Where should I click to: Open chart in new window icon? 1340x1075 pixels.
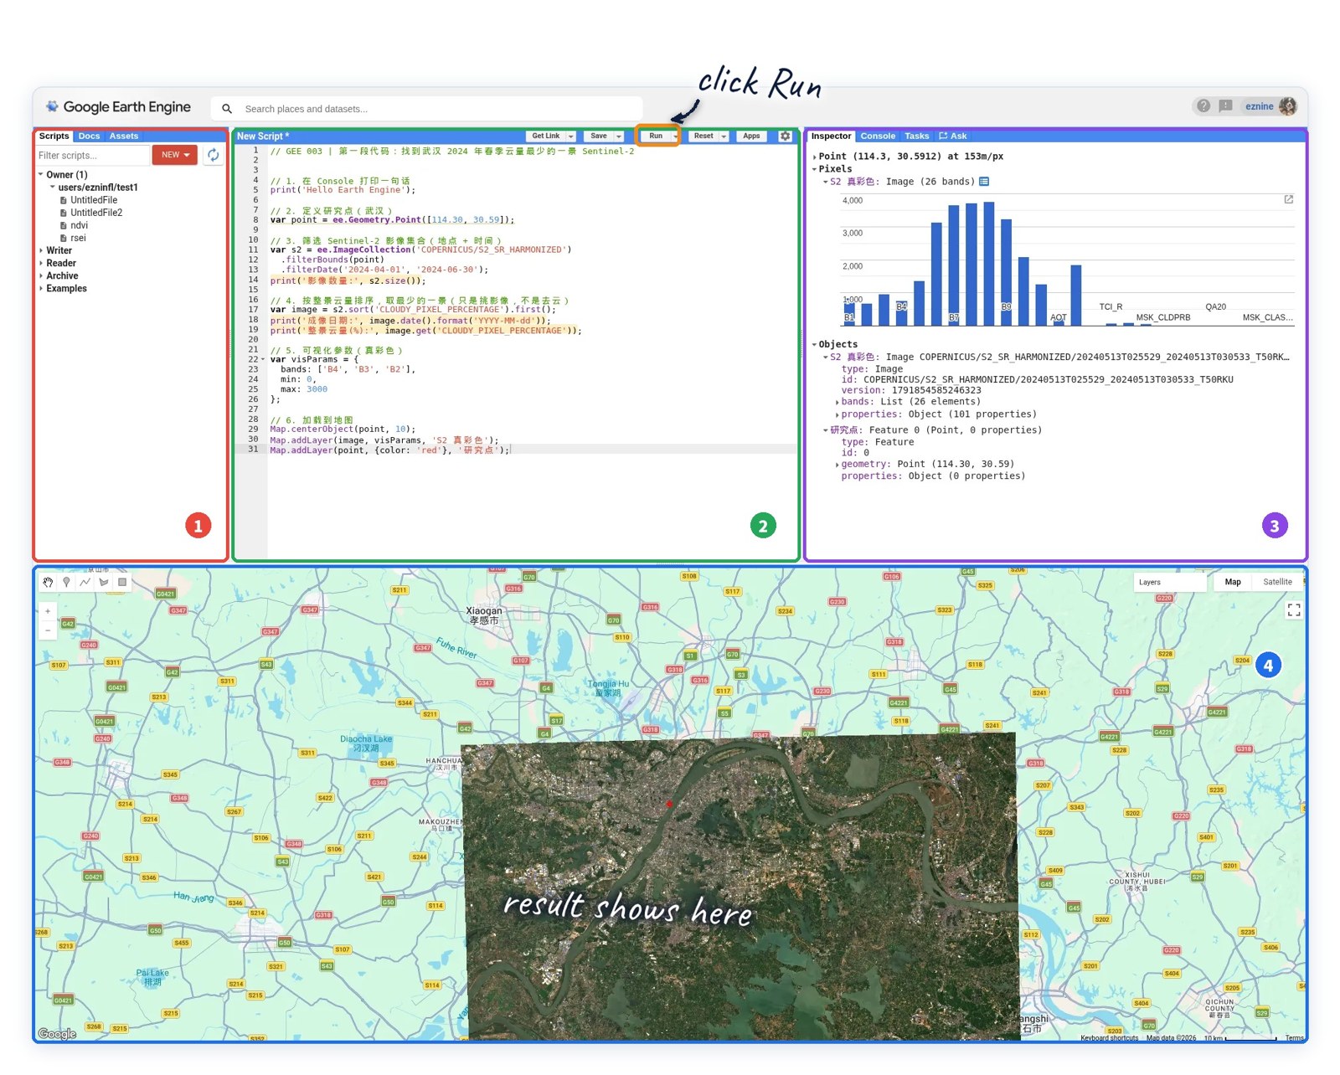tap(1289, 199)
